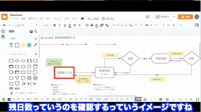Select the Text shape tool
Image resolution: width=201 pixels, height=112 pixels.
(11, 45)
